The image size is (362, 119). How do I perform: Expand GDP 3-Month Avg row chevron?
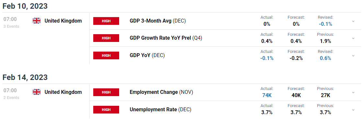(353, 21)
